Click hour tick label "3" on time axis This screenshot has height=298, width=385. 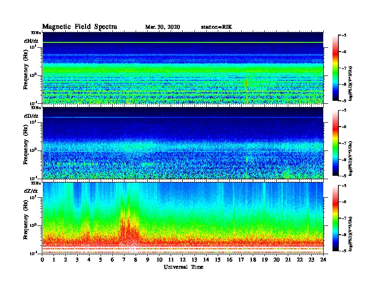77,260
